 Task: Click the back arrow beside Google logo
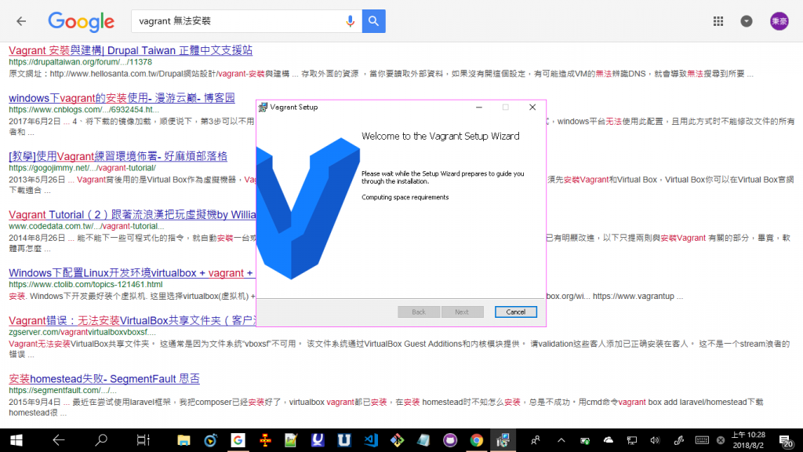coord(21,21)
